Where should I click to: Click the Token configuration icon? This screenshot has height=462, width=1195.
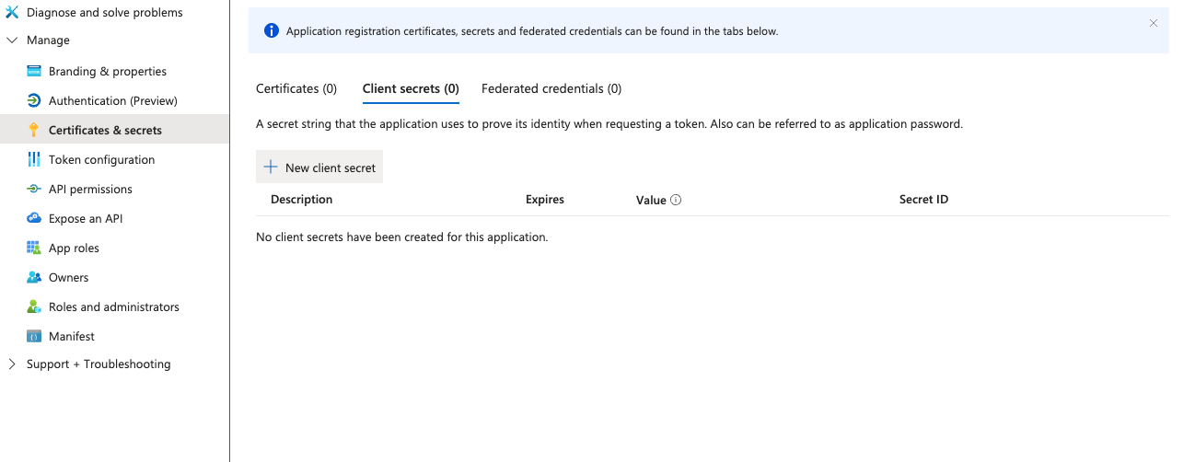coord(34,160)
